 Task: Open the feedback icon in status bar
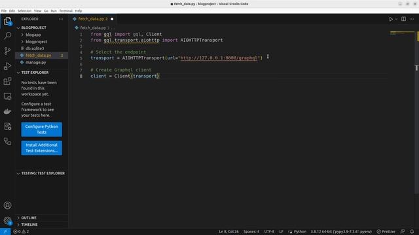(403, 232)
